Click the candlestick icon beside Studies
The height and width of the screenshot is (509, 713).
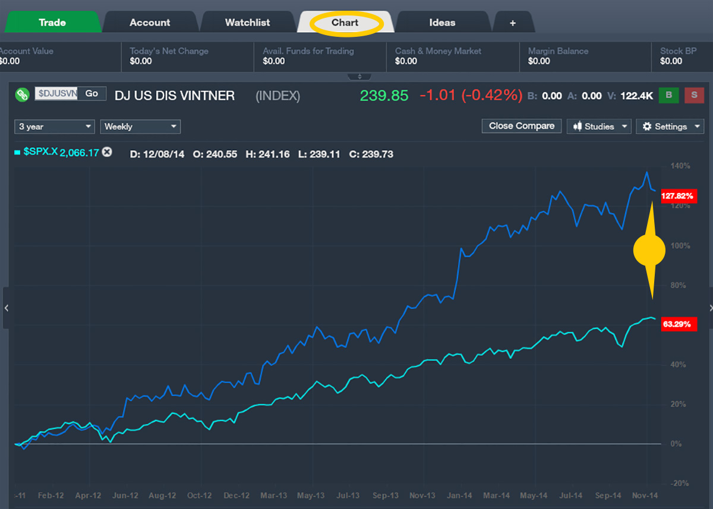point(577,127)
